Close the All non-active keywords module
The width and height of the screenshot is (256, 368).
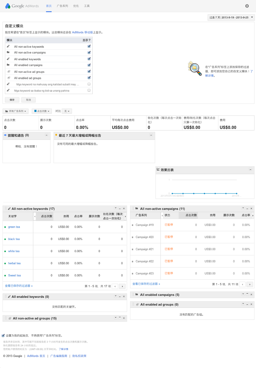(124, 208)
